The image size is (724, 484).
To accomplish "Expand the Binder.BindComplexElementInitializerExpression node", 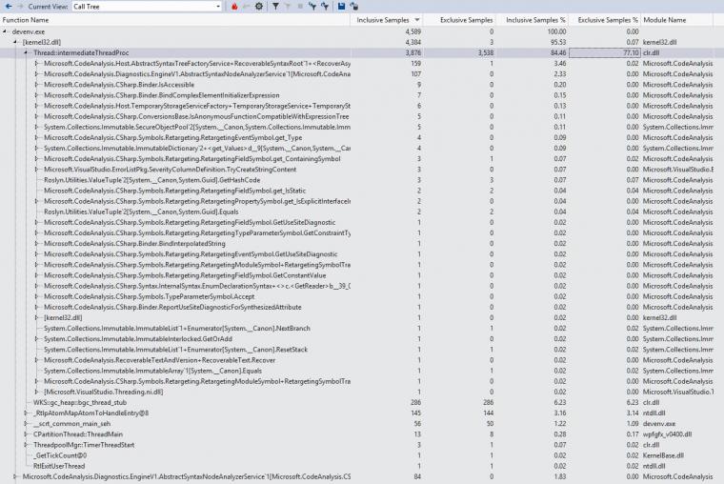I will (x=36, y=95).
